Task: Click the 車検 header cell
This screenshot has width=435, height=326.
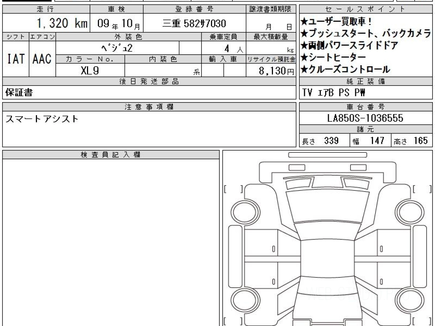Action: coord(116,9)
